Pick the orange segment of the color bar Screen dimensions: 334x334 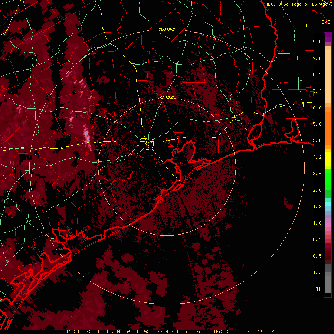(x=328, y=128)
